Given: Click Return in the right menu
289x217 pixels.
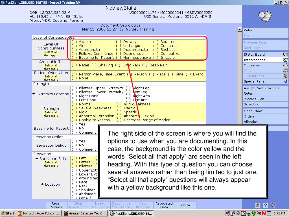Looking at the screenshot, I should click(x=265, y=30).
